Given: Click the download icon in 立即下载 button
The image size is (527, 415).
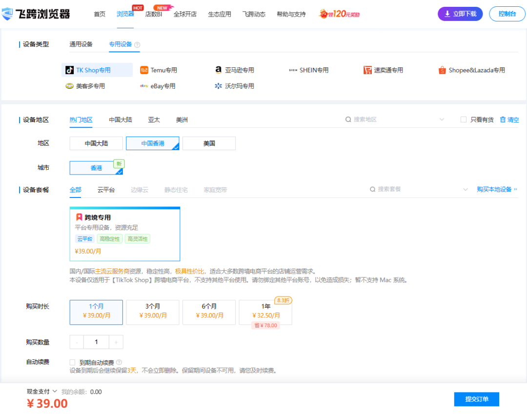Looking at the screenshot, I should coord(447,14).
